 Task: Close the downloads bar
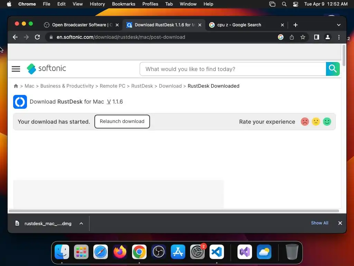click(340, 223)
